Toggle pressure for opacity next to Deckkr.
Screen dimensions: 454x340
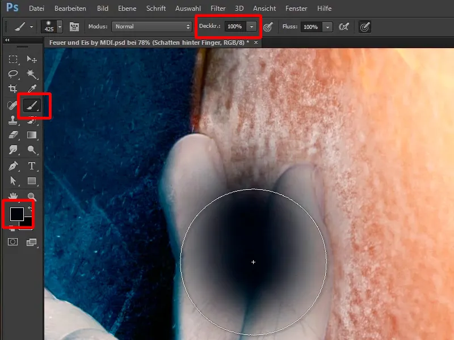click(x=268, y=27)
